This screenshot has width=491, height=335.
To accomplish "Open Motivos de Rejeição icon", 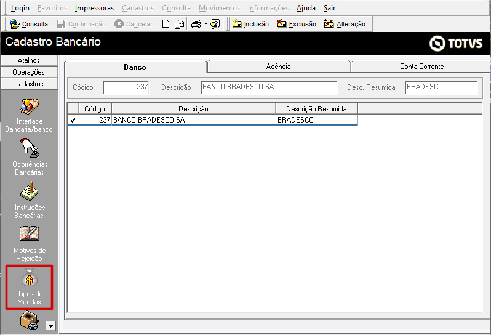I will 29,244.
